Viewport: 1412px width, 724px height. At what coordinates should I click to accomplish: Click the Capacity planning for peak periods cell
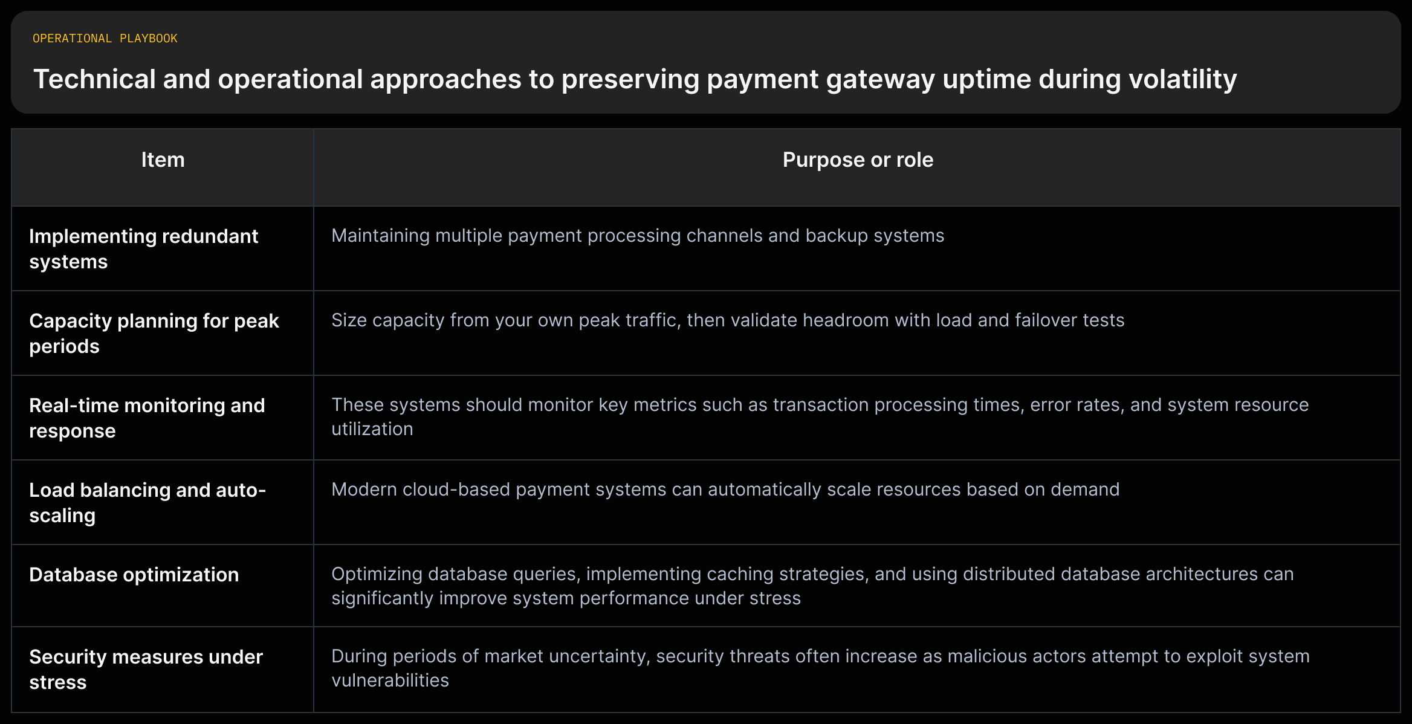pos(154,333)
